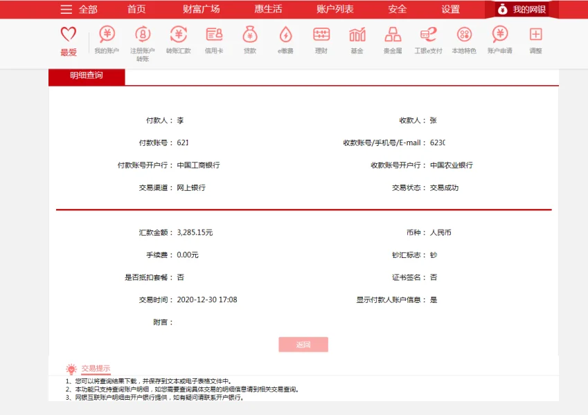Open the 贷款 loan money bag icon
This screenshot has width=588, height=415.
click(250, 35)
